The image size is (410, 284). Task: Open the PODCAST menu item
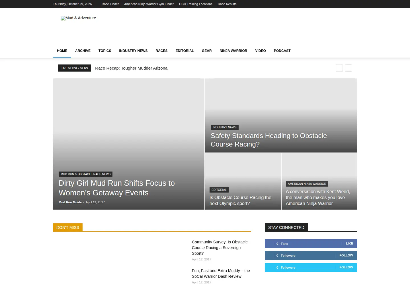pyautogui.click(x=282, y=51)
